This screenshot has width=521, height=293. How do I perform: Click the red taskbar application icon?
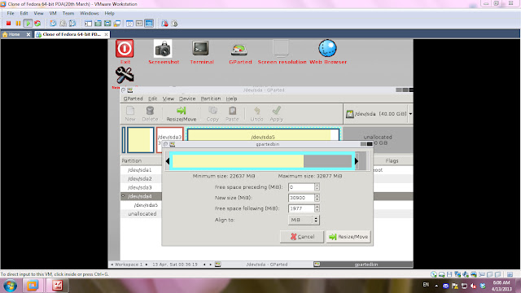[57, 286]
